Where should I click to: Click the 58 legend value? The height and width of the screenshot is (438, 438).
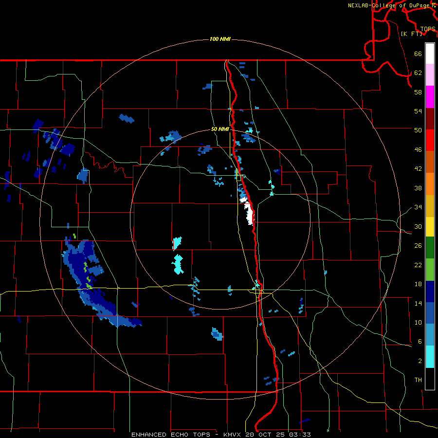pyautogui.click(x=418, y=92)
